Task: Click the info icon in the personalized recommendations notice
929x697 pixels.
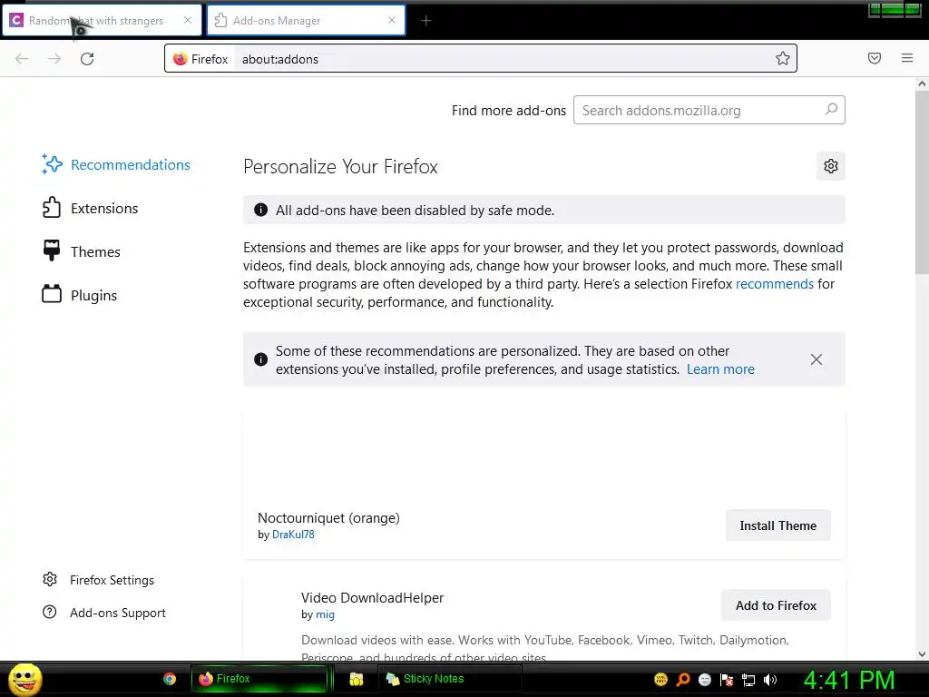Action: coord(260,359)
